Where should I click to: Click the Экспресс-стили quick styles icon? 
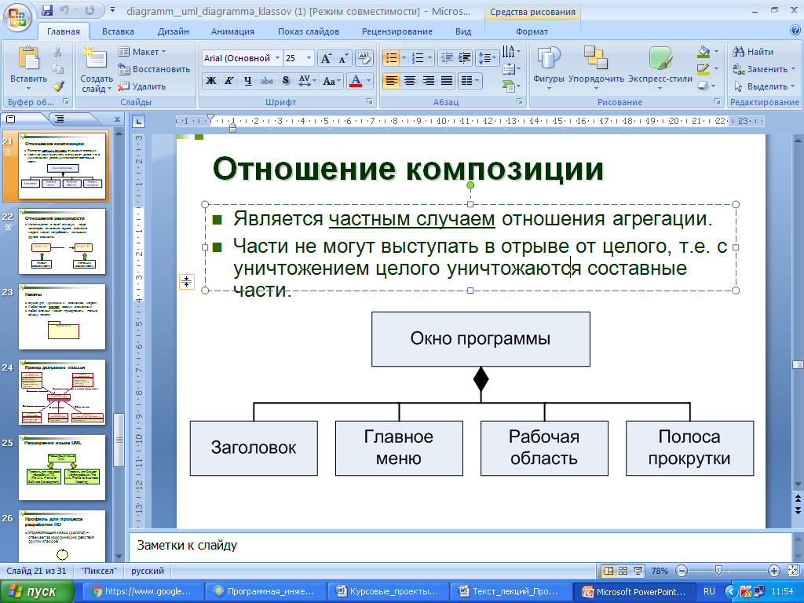click(660, 68)
